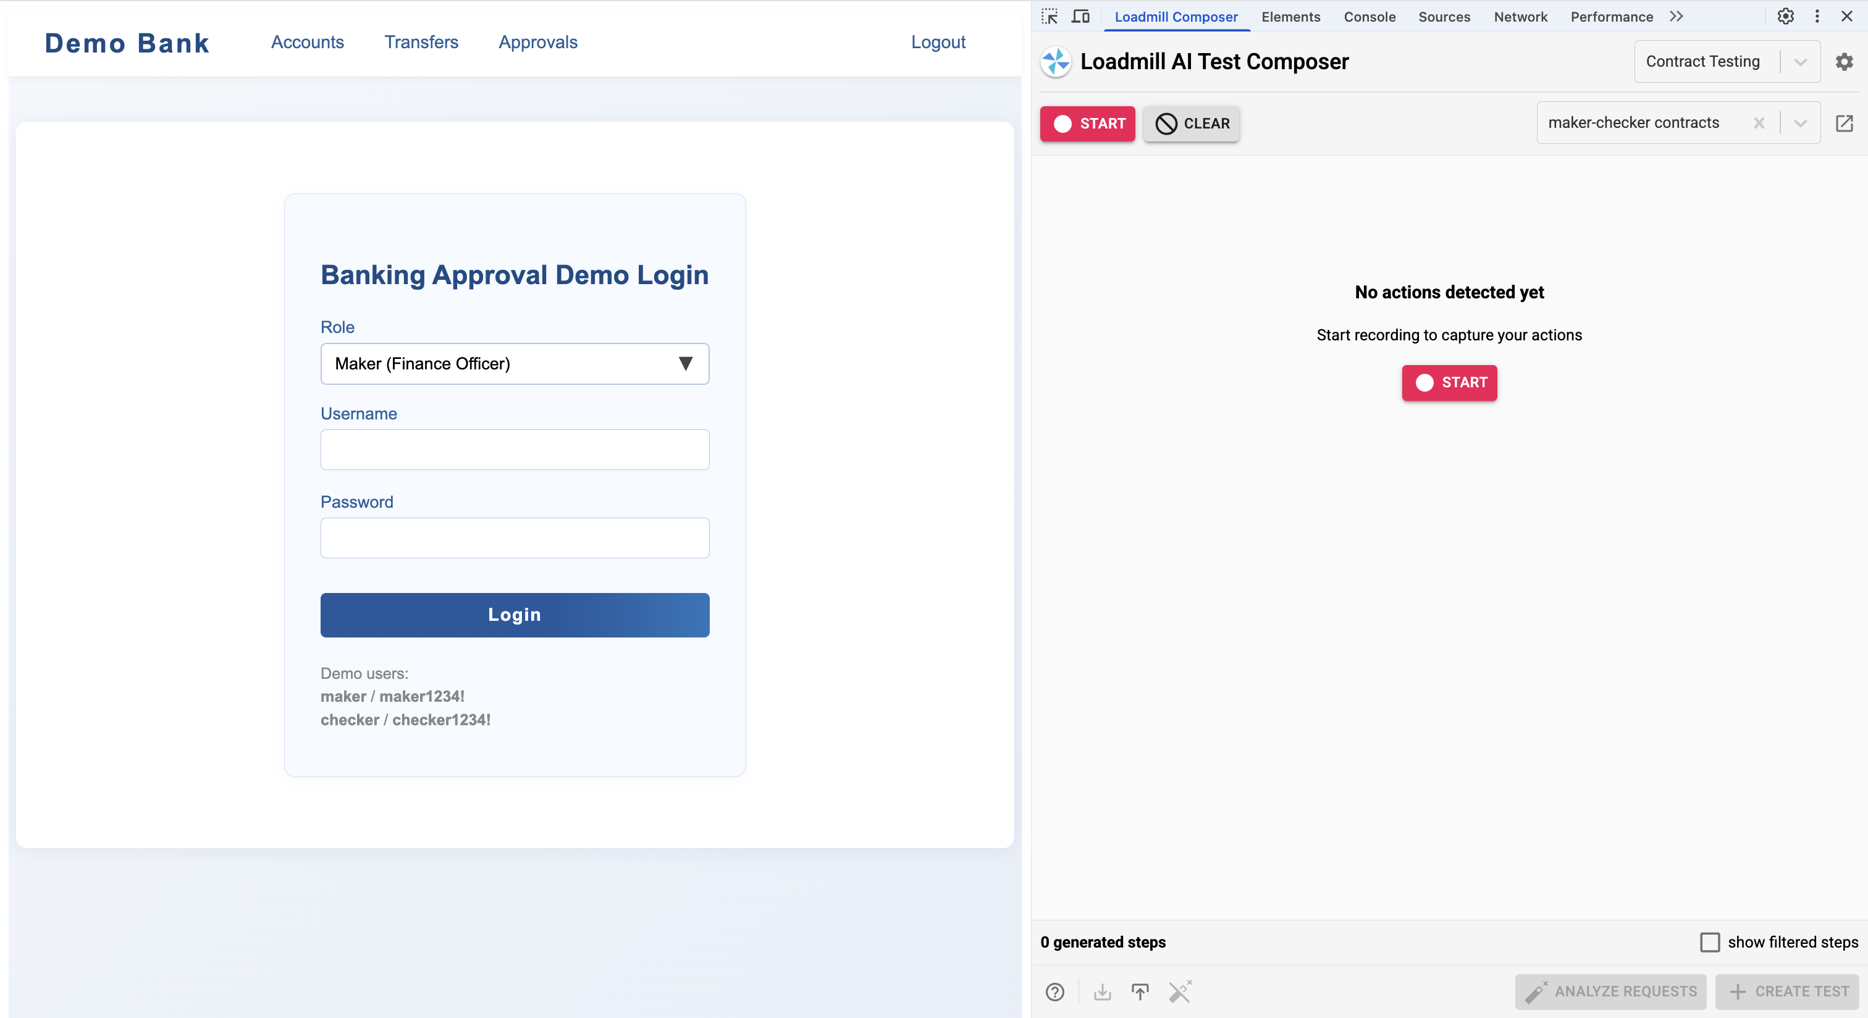Image resolution: width=1868 pixels, height=1018 pixels.
Task: Click into the Username input field
Action: coord(514,450)
